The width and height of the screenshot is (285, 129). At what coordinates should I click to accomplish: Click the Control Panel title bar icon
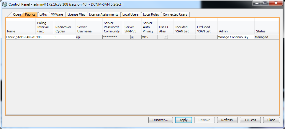click(x=5, y=4)
